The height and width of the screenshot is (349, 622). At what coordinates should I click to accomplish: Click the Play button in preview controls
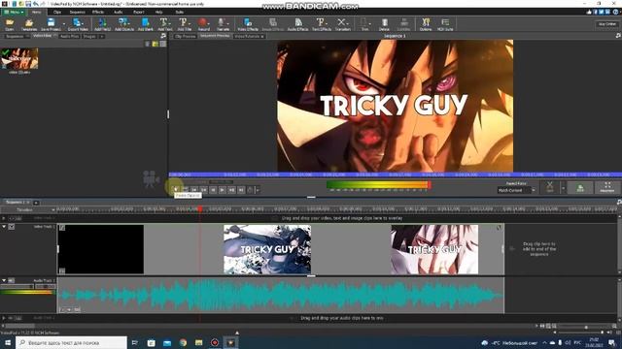coord(223,190)
